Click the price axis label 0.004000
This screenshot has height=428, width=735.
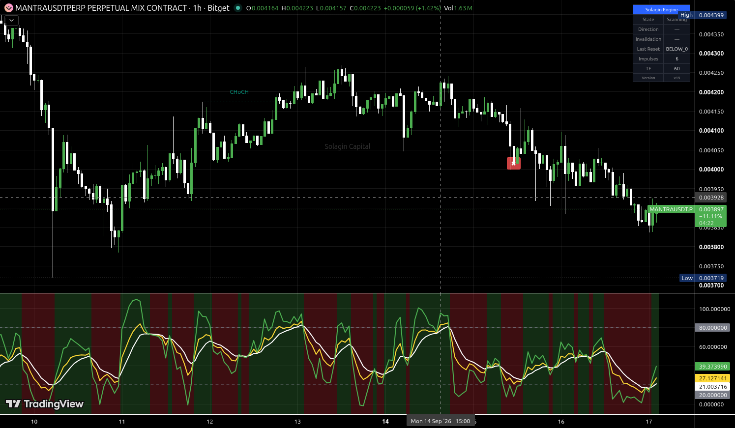711,170
